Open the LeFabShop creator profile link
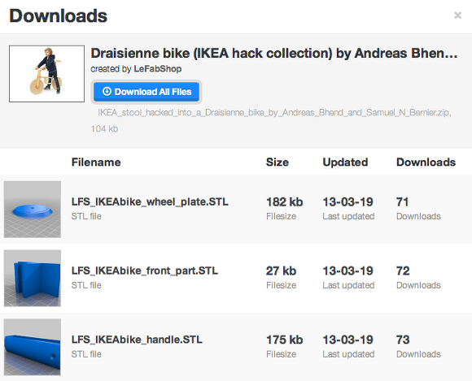 (x=157, y=69)
